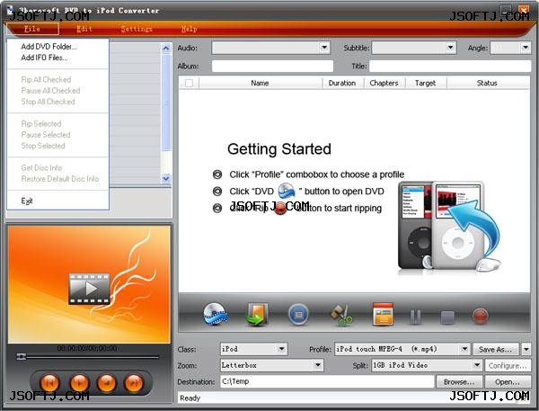
Task: Open the File menu
Action: point(32,29)
